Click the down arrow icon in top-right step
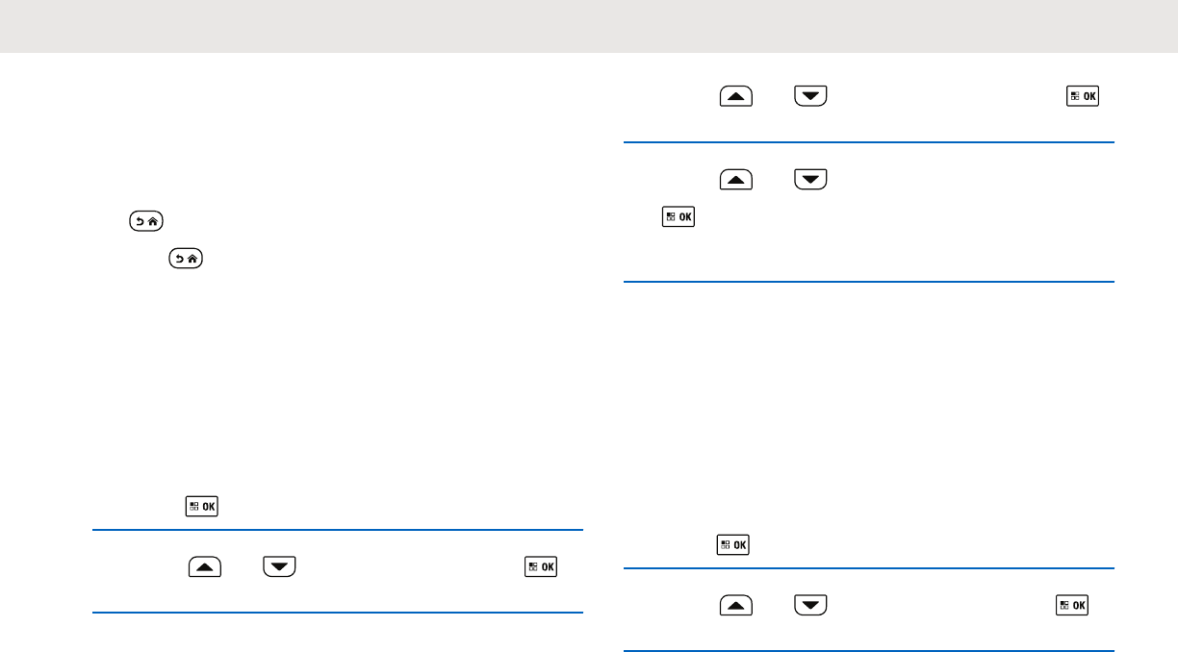1178x652 pixels. point(810,96)
